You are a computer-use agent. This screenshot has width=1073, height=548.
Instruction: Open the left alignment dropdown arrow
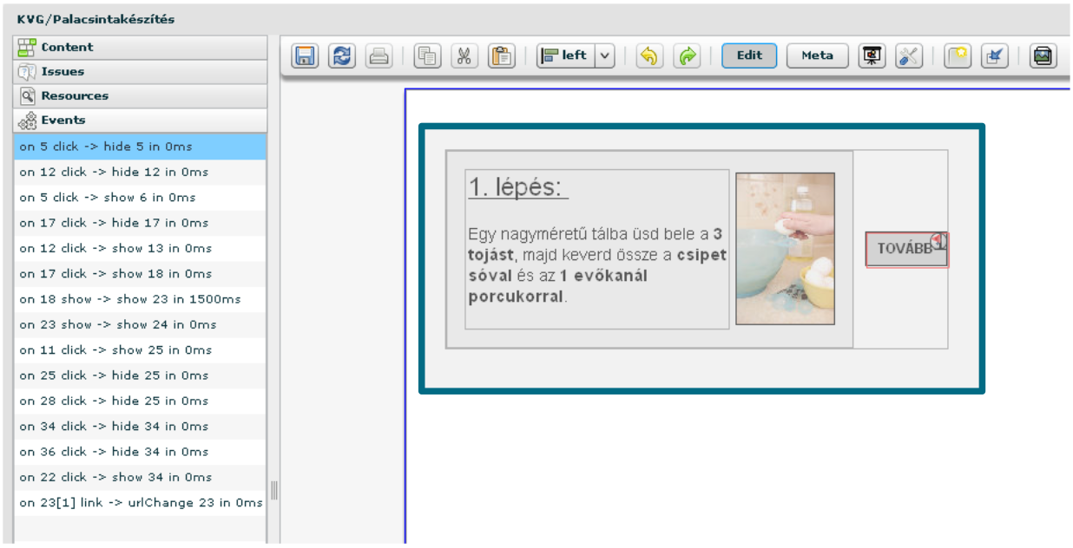[x=605, y=56]
